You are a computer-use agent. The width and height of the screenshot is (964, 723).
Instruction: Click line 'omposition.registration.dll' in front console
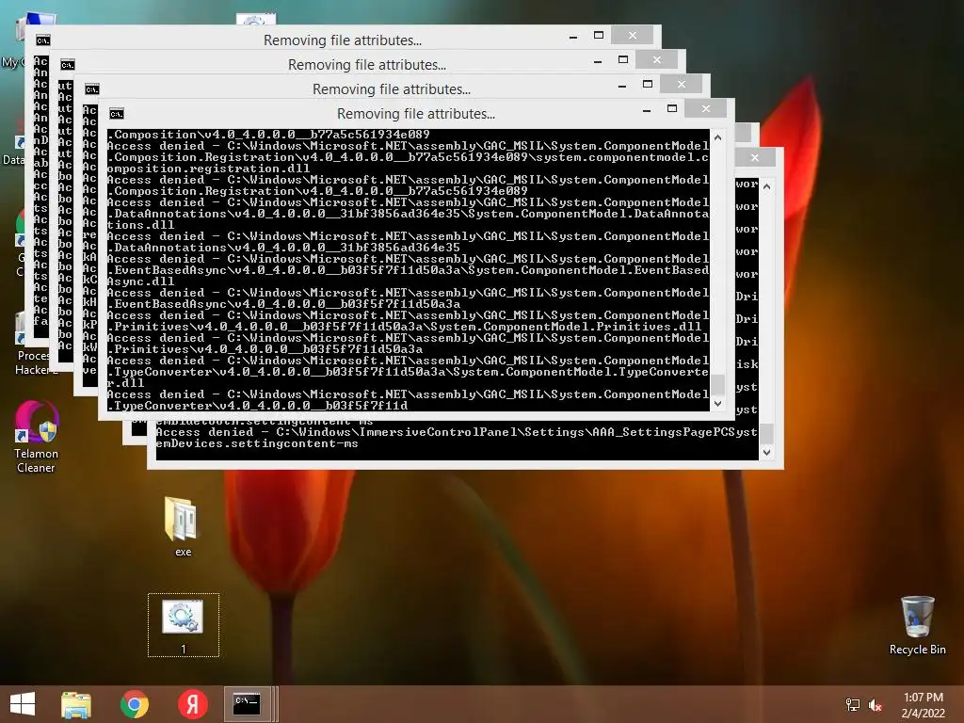point(208,169)
